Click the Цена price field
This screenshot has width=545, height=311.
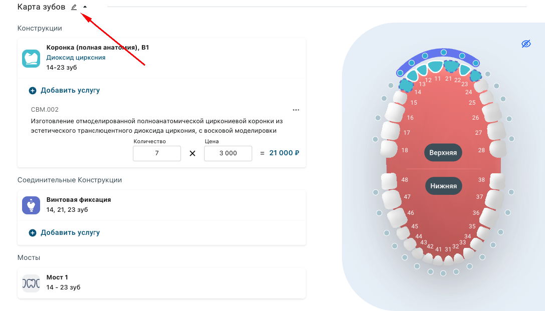(x=228, y=153)
